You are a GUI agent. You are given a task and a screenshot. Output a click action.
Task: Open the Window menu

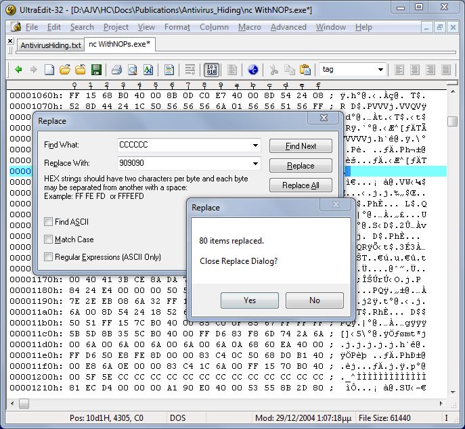pos(331,27)
